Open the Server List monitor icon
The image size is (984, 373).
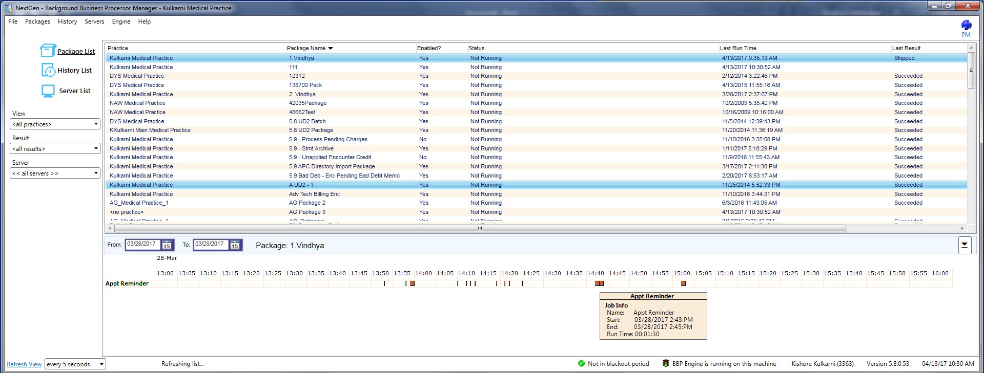click(48, 91)
